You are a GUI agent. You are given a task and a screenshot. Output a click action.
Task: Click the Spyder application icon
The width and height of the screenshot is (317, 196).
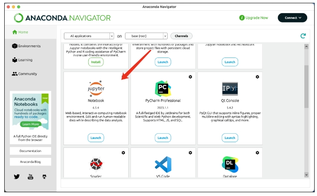[96, 164]
